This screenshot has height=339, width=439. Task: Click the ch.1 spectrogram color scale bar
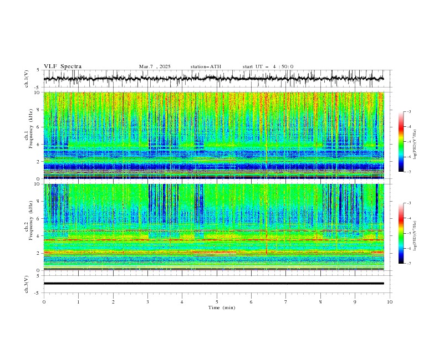click(x=401, y=142)
